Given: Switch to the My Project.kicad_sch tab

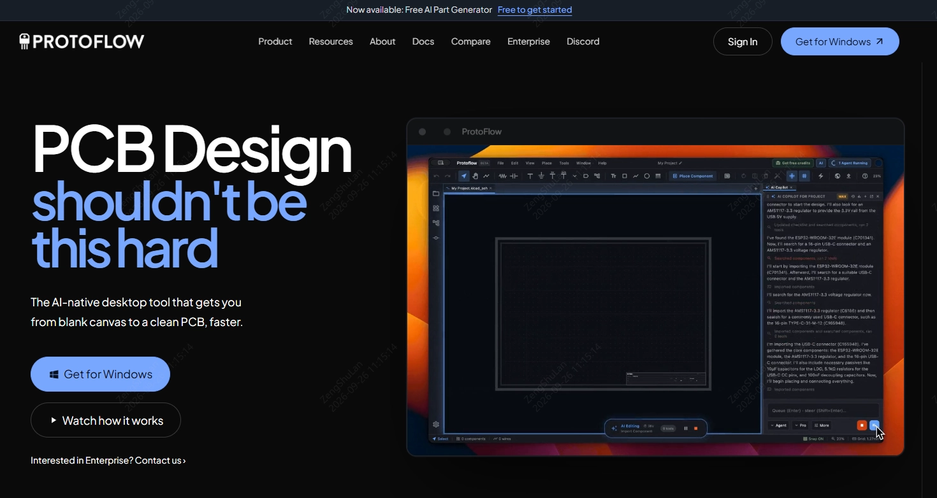Looking at the screenshot, I should tap(469, 189).
